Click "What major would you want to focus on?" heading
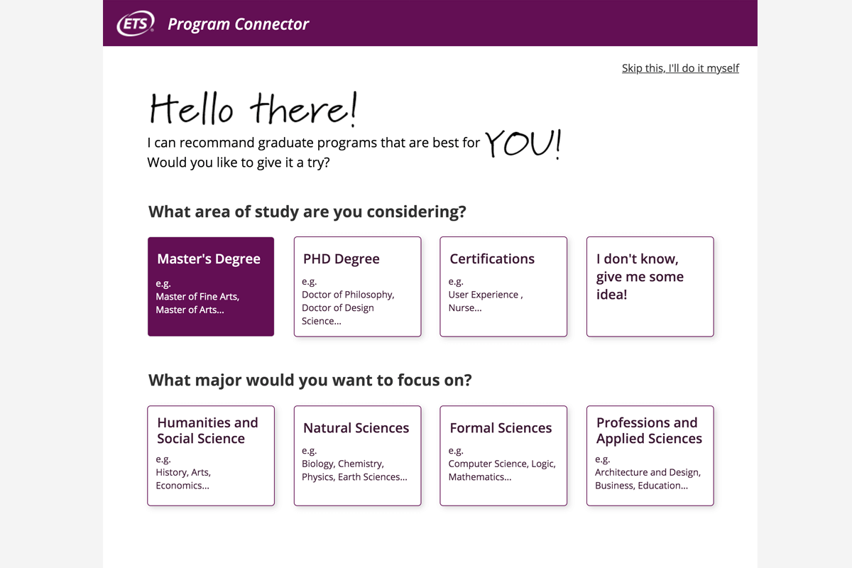Image resolution: width=852 pixels, height=568 pixels. coord(310,380)
